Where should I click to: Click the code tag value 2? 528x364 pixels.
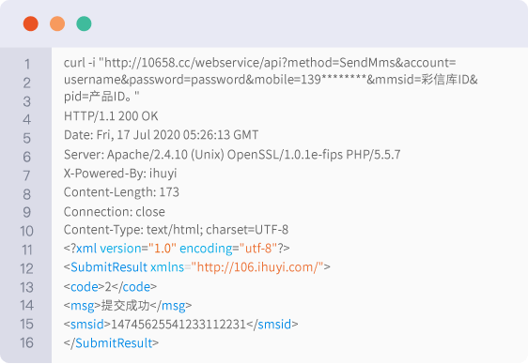(108, 287)
